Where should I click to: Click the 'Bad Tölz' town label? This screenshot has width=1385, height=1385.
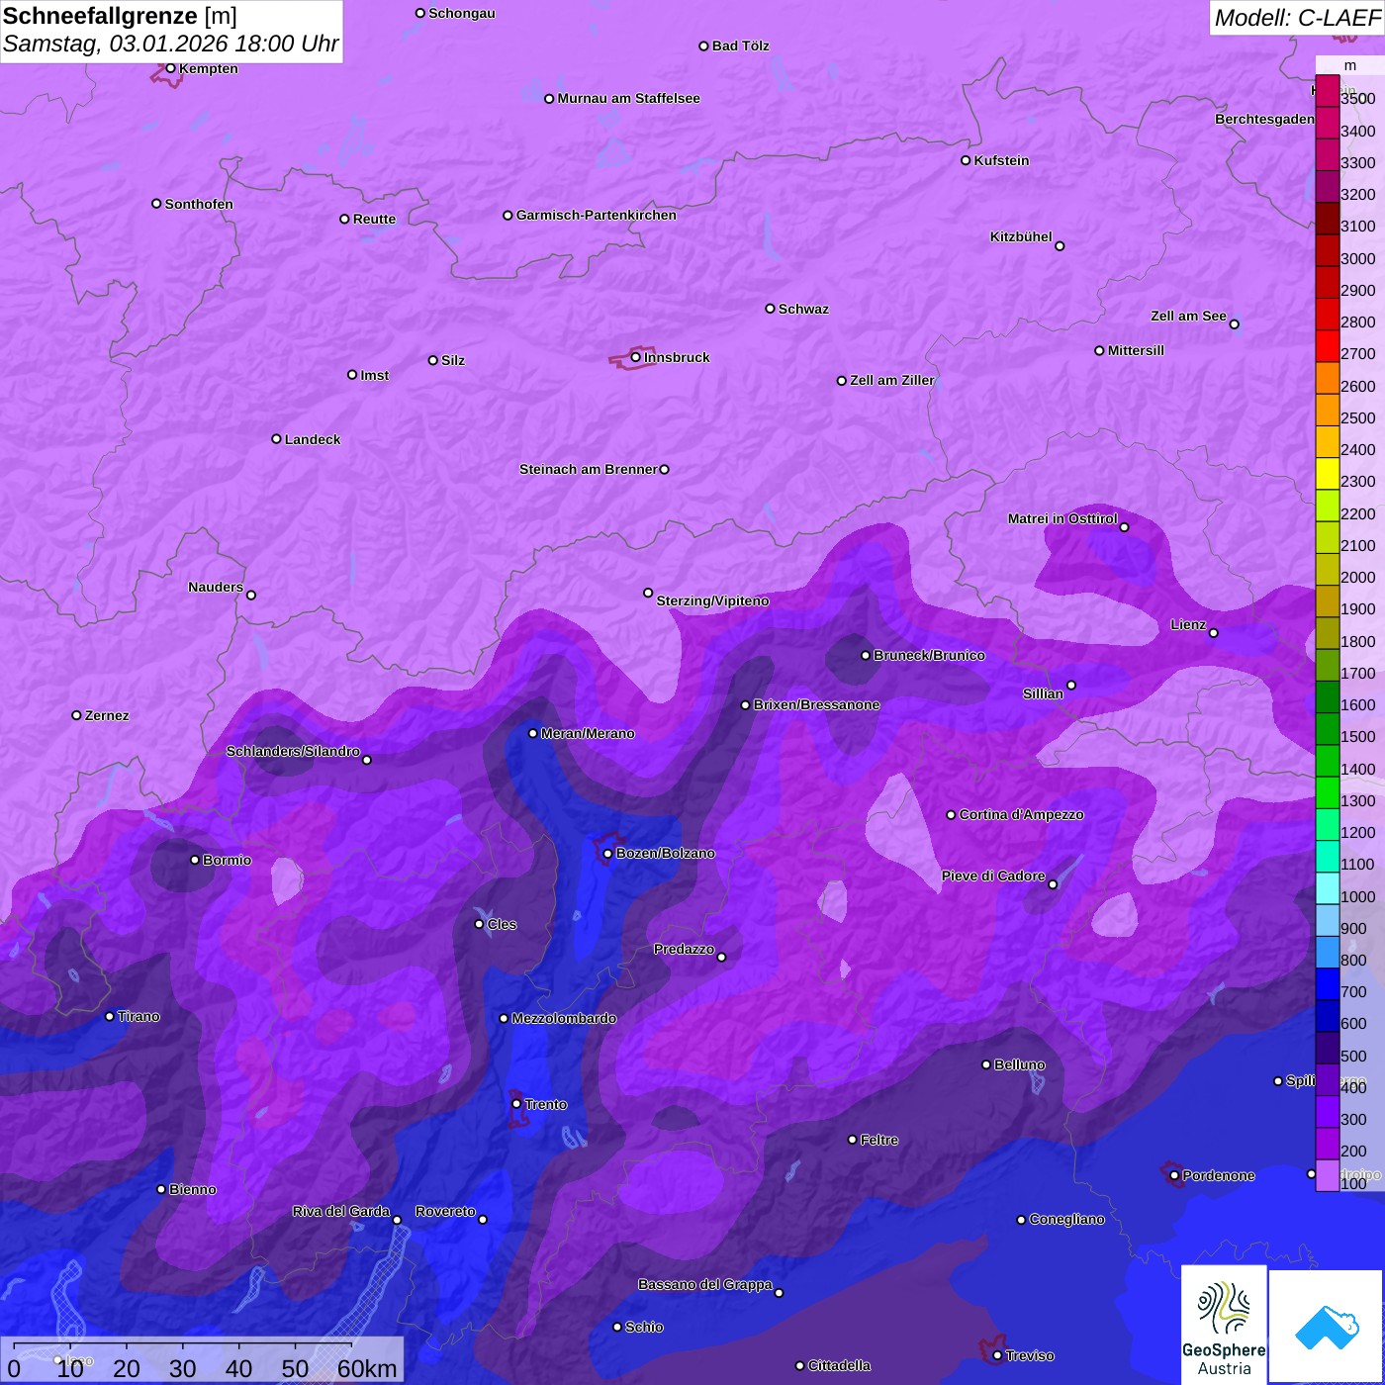coord(741,46)
